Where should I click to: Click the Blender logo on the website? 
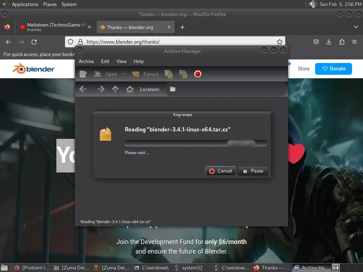click(x=34, y=69)
